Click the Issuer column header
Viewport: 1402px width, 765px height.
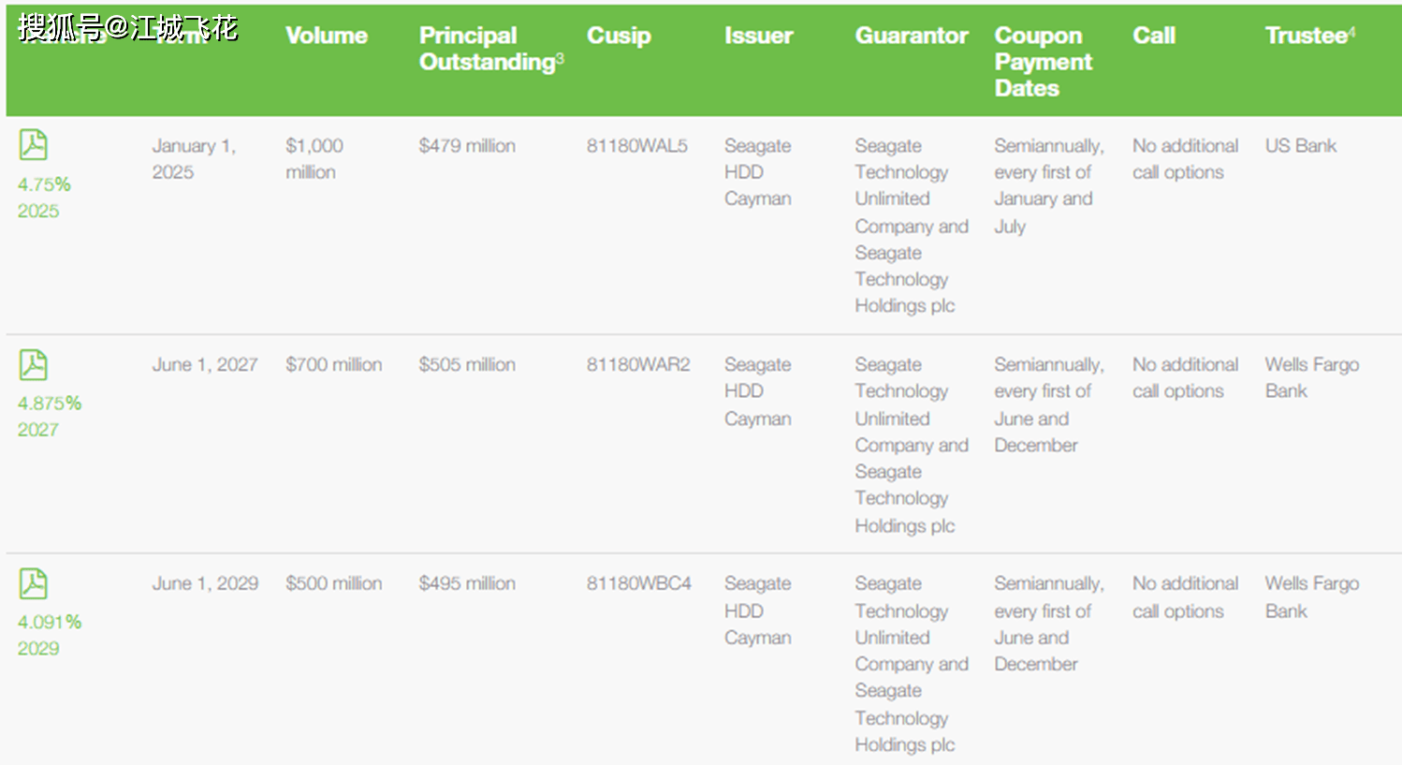[x=758, y=36]
